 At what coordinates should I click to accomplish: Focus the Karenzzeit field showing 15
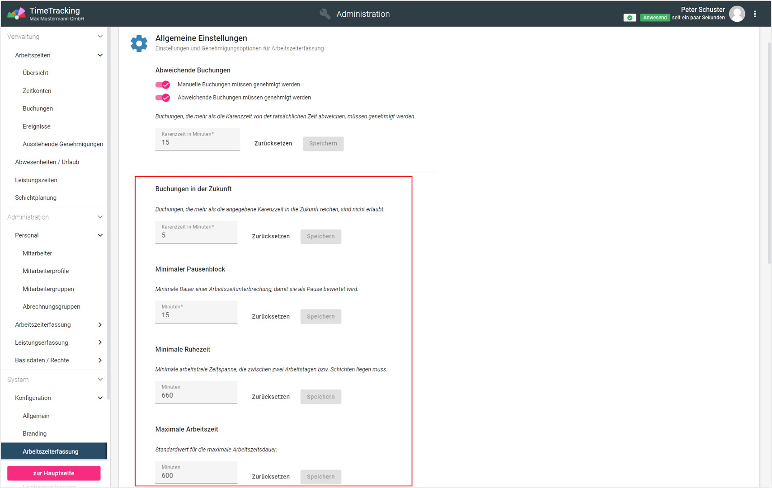(198, 139)
